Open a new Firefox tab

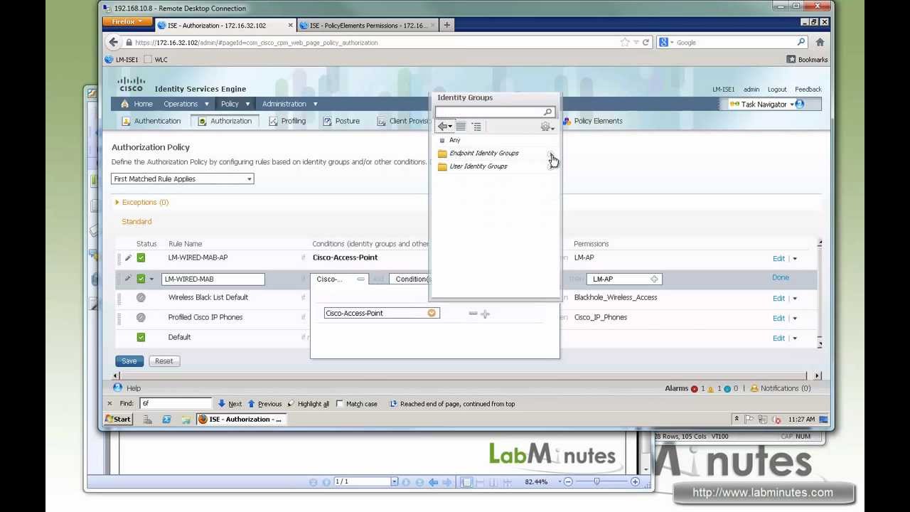pyautogui.click(x=446, y=26)
